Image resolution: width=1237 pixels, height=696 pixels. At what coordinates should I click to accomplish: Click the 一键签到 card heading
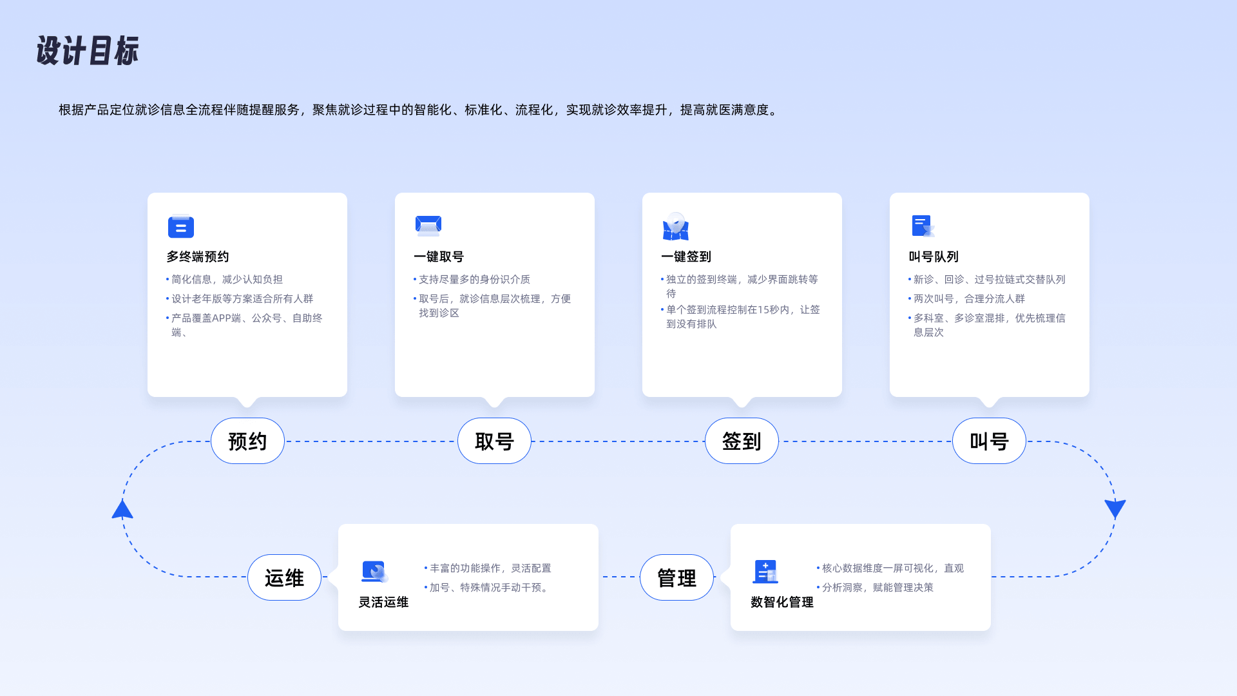[x=686, y=256]
